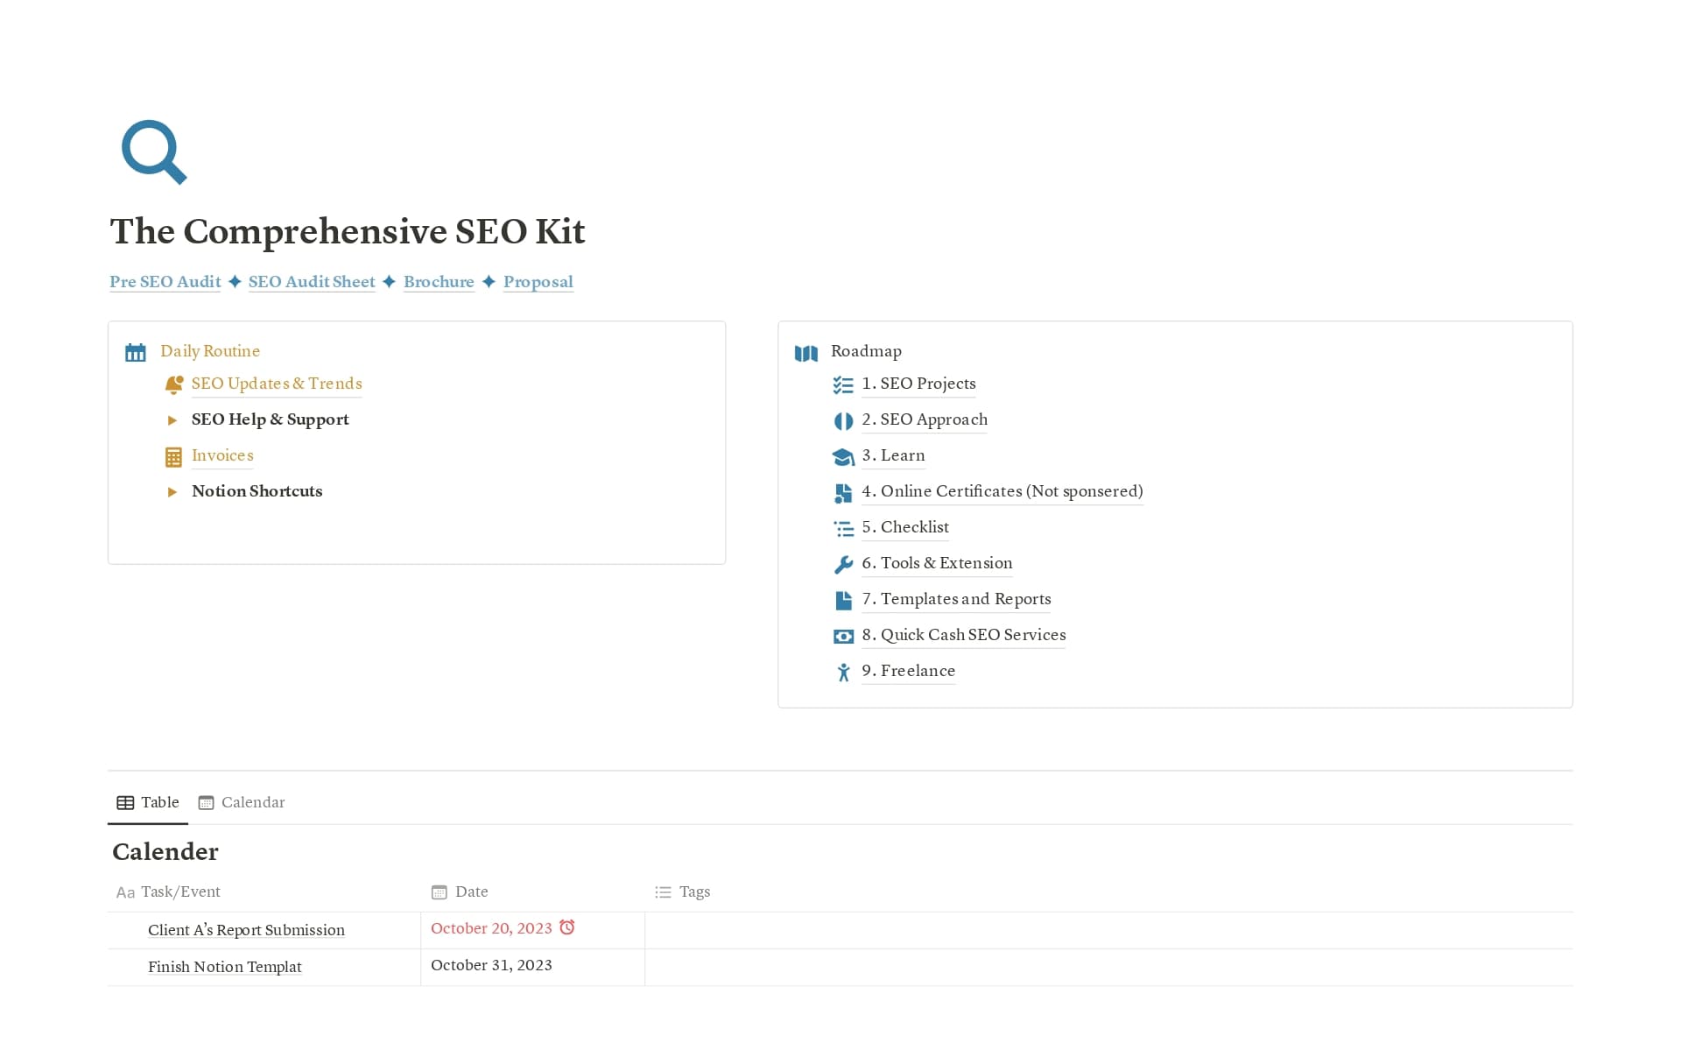1681x1050 pixels.
Task: Click the magnifying glass page icon
Action: point(153,152)
